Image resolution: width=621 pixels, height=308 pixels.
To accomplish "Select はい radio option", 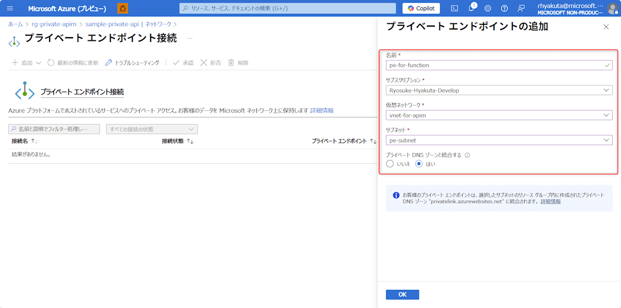I will (x=419, y=164).
